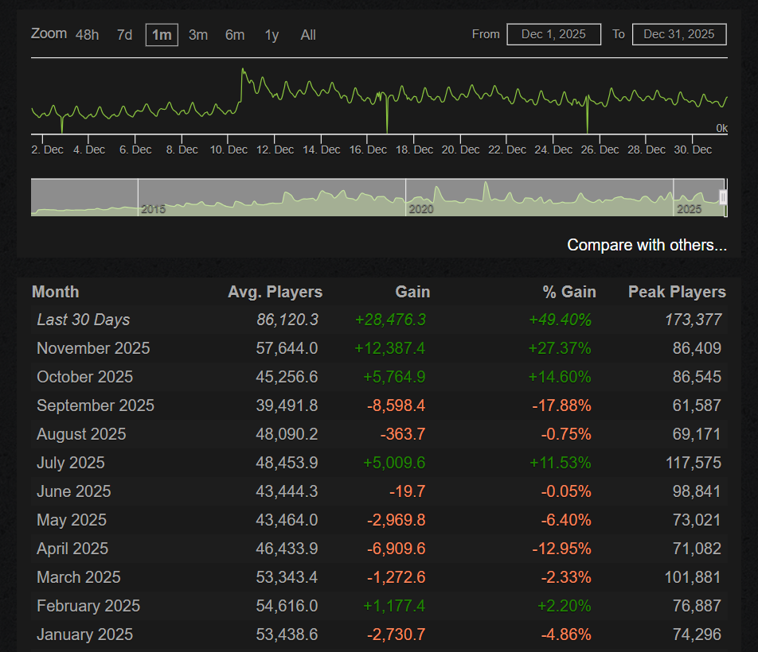Click gain value +5,009.6

click(x=394, y=463)
